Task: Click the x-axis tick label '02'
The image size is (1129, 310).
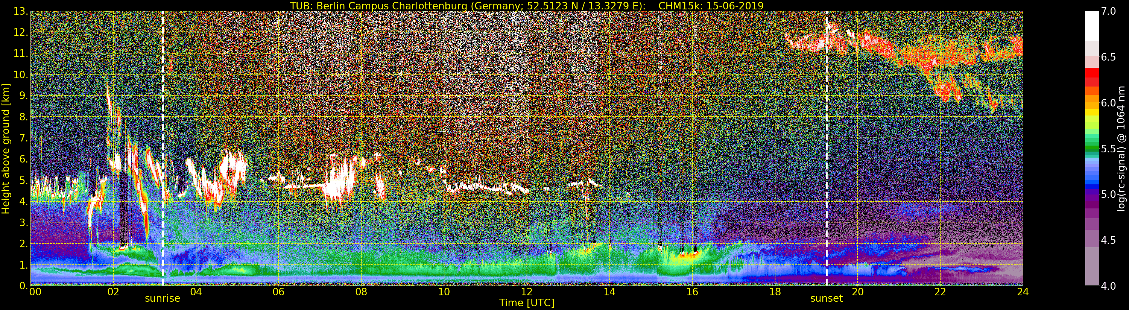Action: (x=113, y=292)
